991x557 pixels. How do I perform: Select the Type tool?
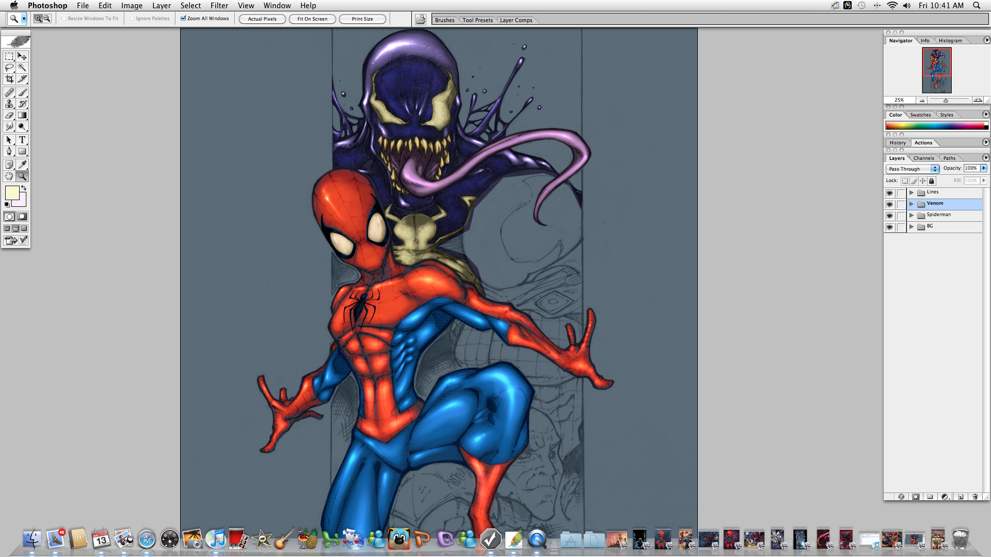[22, 140]
